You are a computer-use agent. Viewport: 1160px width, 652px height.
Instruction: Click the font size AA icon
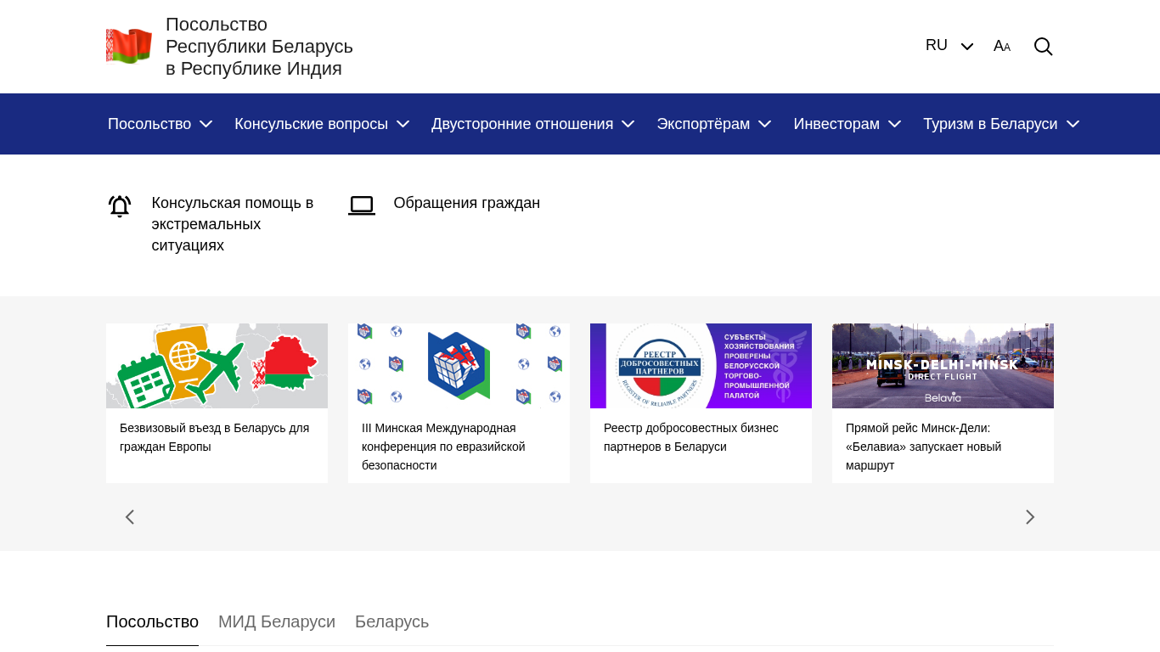point(1002,47)
